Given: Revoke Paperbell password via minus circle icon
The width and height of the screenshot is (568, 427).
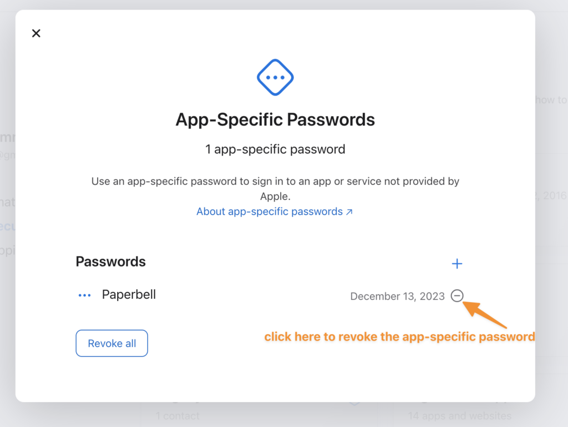Looking at the screenshot, I should (x=457, y=296).
